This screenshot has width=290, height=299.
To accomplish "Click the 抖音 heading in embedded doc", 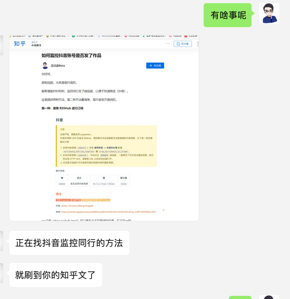I will coord(59,120).
